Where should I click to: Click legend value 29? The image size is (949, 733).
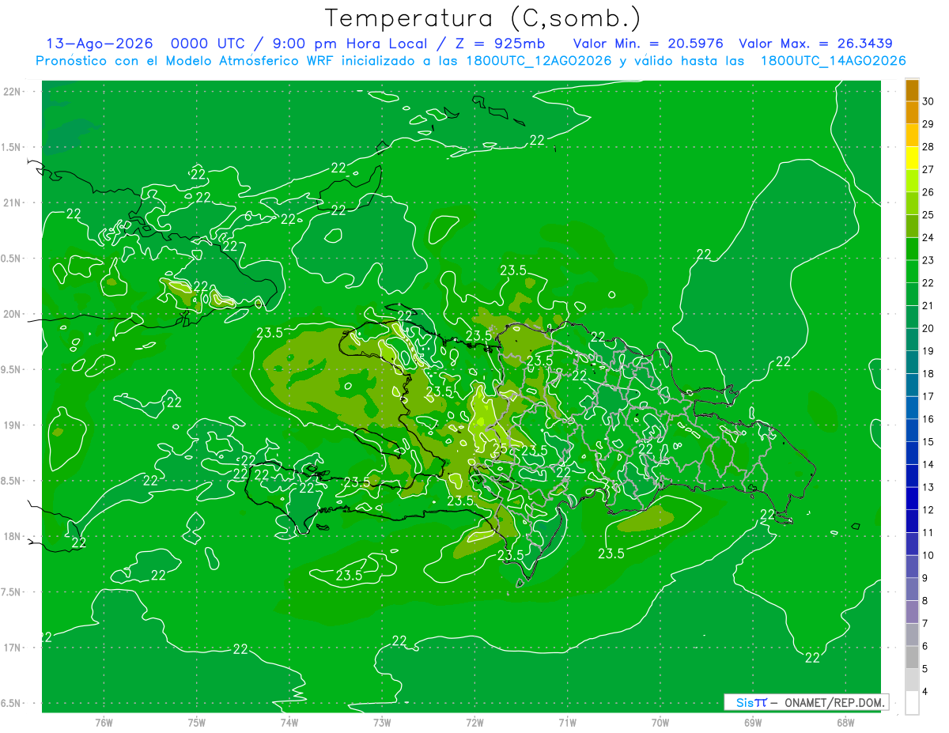tap(928, 124)
